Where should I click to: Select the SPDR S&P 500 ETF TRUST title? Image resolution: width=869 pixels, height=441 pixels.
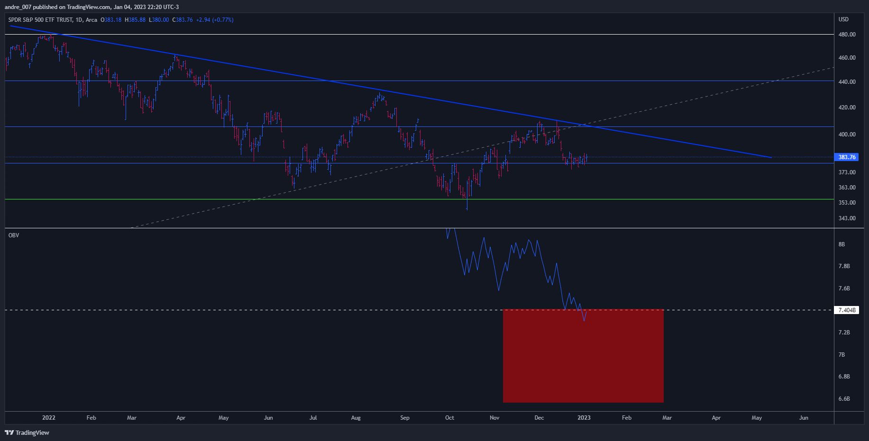[x=41, y=20]
